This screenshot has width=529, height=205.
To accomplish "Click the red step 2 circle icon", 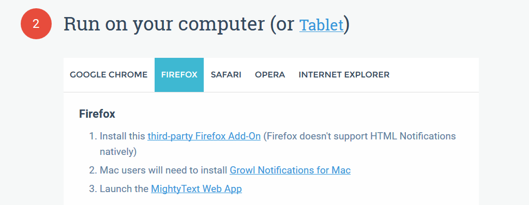I will 36,24.
